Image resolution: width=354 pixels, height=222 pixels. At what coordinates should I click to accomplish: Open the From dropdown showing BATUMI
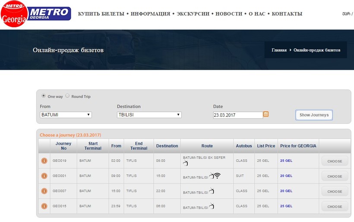pos(66,115)
